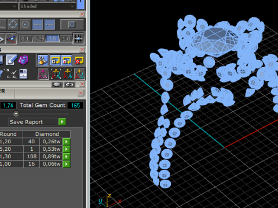Set snap spacing to 0.1

pos(25,39)
